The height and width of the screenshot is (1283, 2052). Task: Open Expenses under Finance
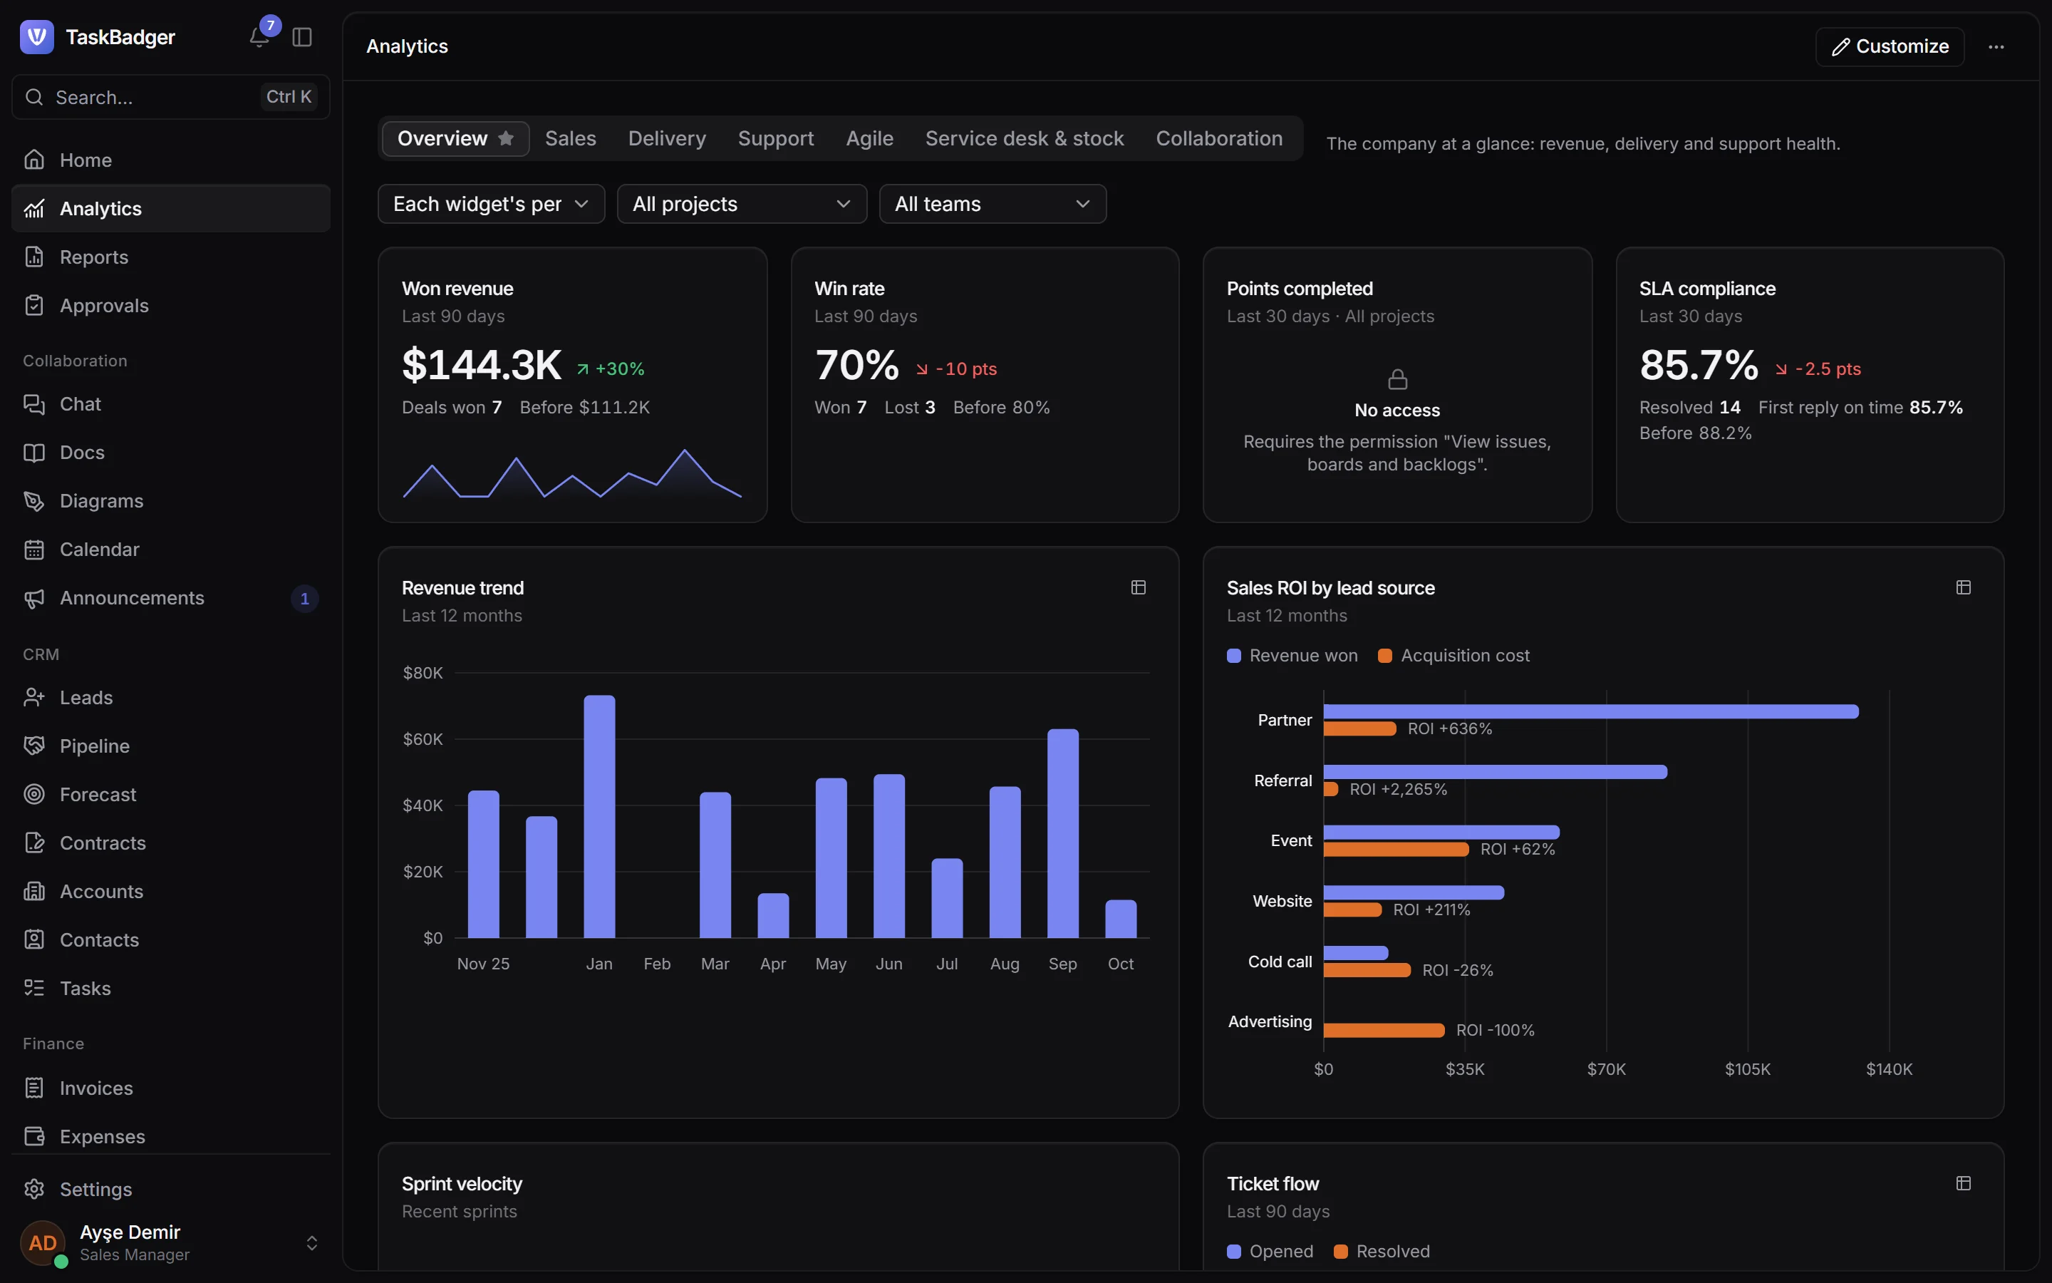pyautogui.click(x=171, y=1136)
